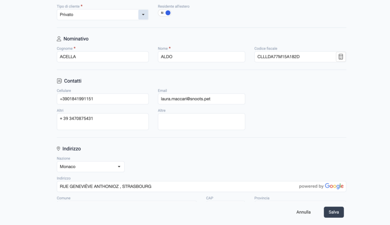The image size is (390, 225).
Task: Click the fiscal code calculator icon
Action: tap(340, 57)
